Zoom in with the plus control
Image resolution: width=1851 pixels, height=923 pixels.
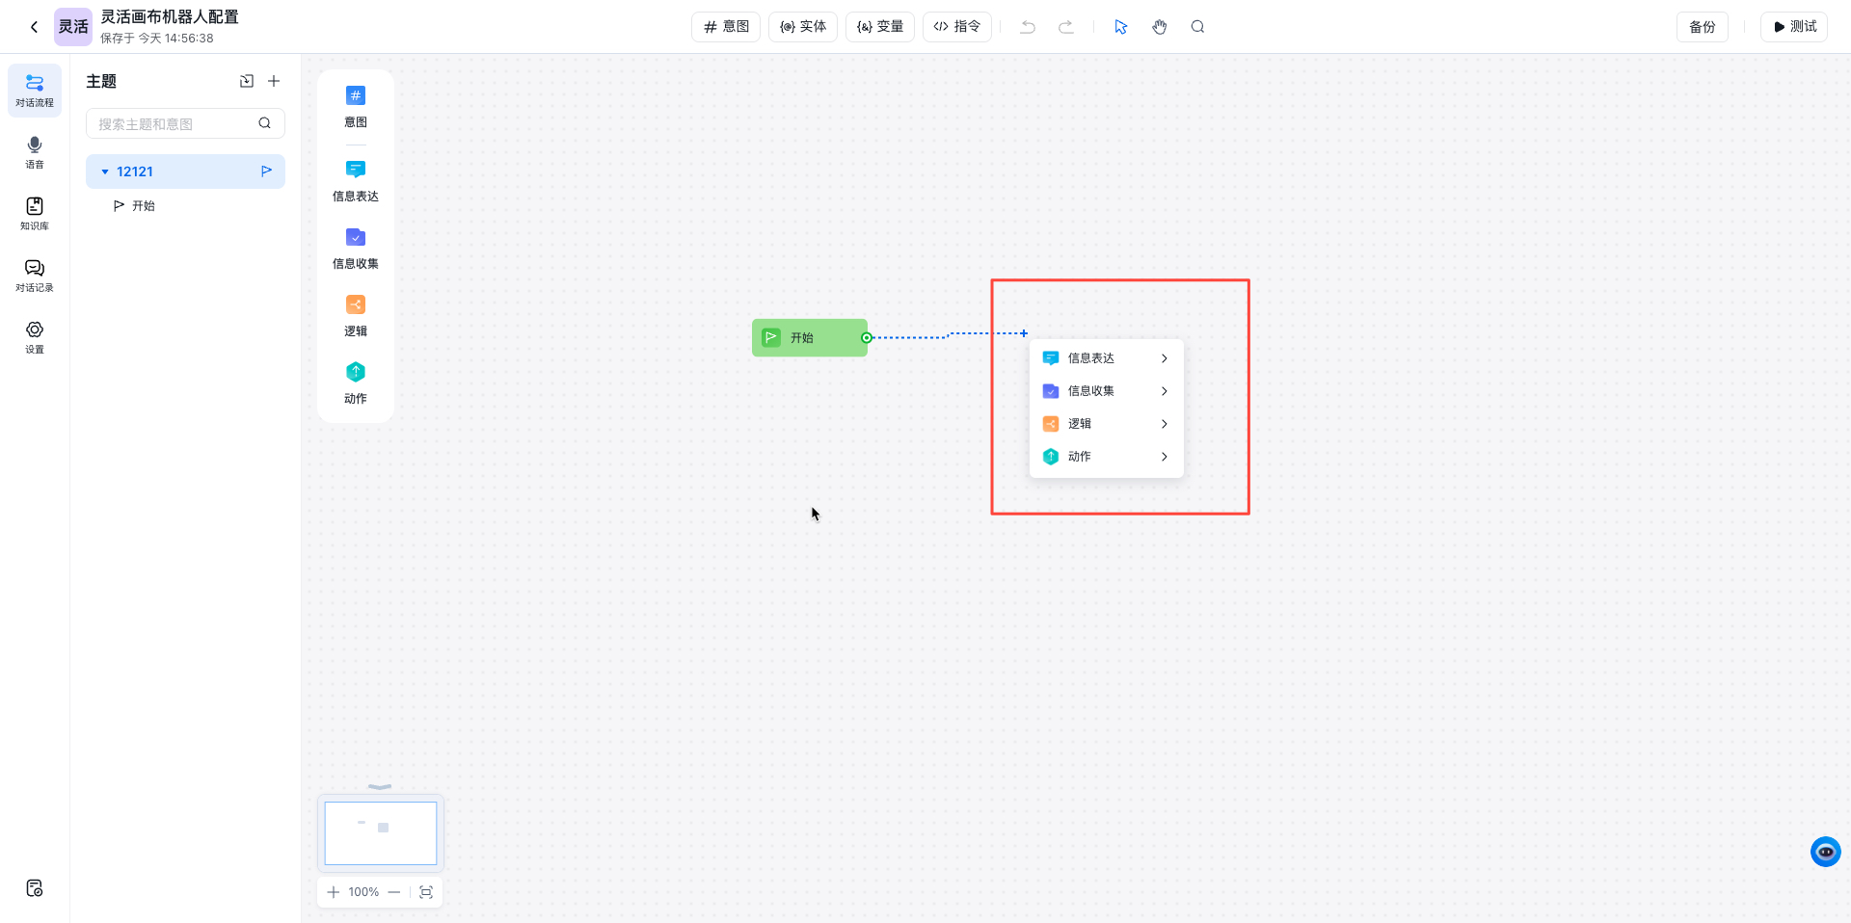[334, 892]
